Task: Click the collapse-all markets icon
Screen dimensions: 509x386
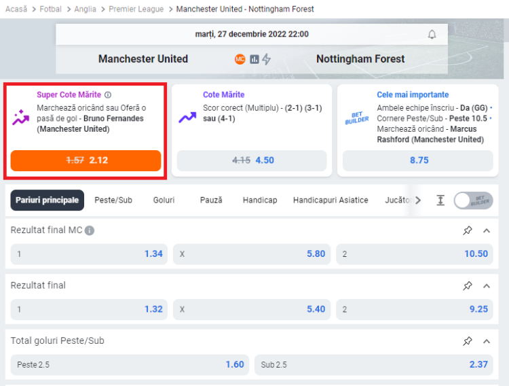Action: pyautogui.click(x=440, y=200)
